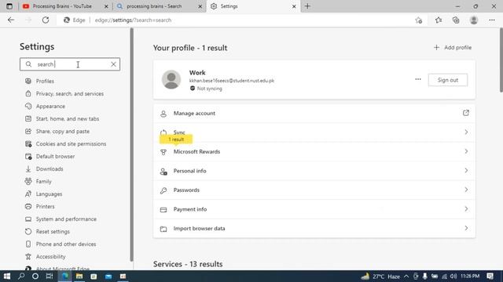Open Phone and other devices
Viewport: 503px width, 282px height.
point(66,244)
